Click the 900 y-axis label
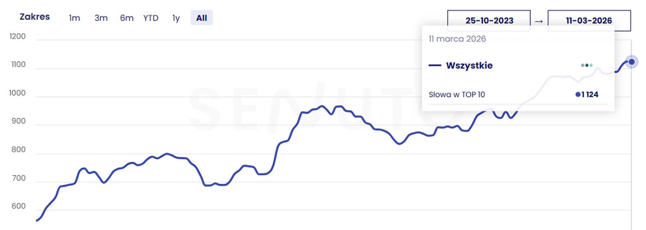 coord(18,121)
